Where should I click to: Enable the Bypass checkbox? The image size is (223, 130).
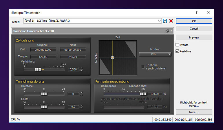(178, 45)
